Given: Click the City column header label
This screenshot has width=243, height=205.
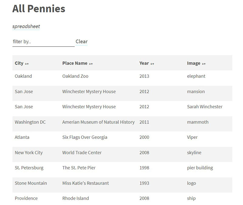Looking at the screenshot, I should [19, 63].
